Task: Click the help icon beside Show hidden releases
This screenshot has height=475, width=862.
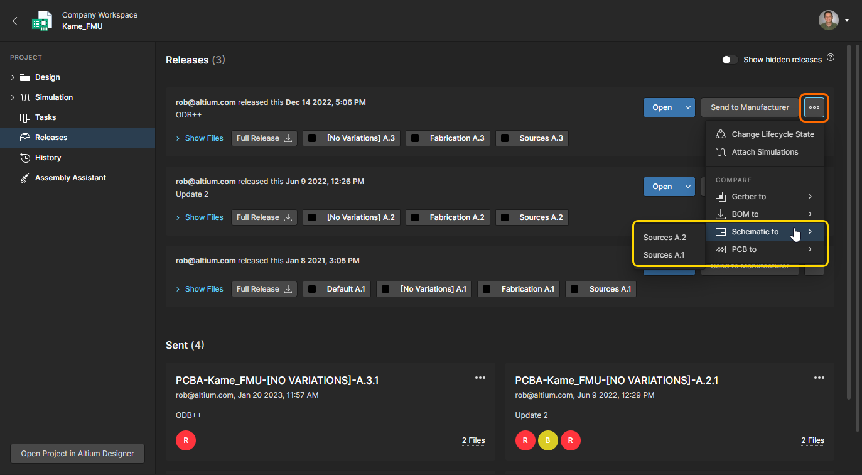Action: click(831, 58)
